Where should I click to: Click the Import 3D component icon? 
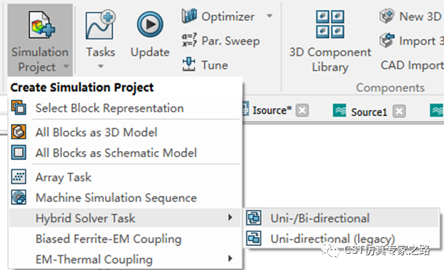pos(387,40)
